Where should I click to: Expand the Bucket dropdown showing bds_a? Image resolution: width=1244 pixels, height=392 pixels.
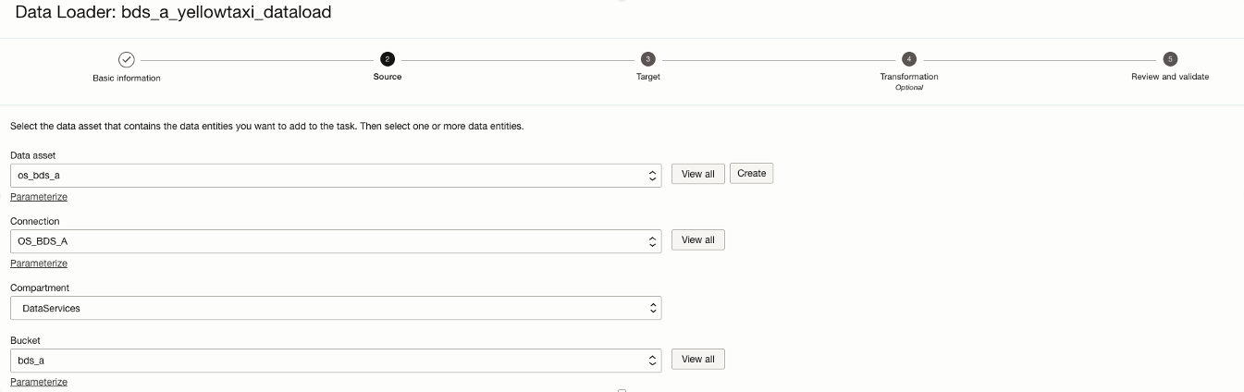336,360
